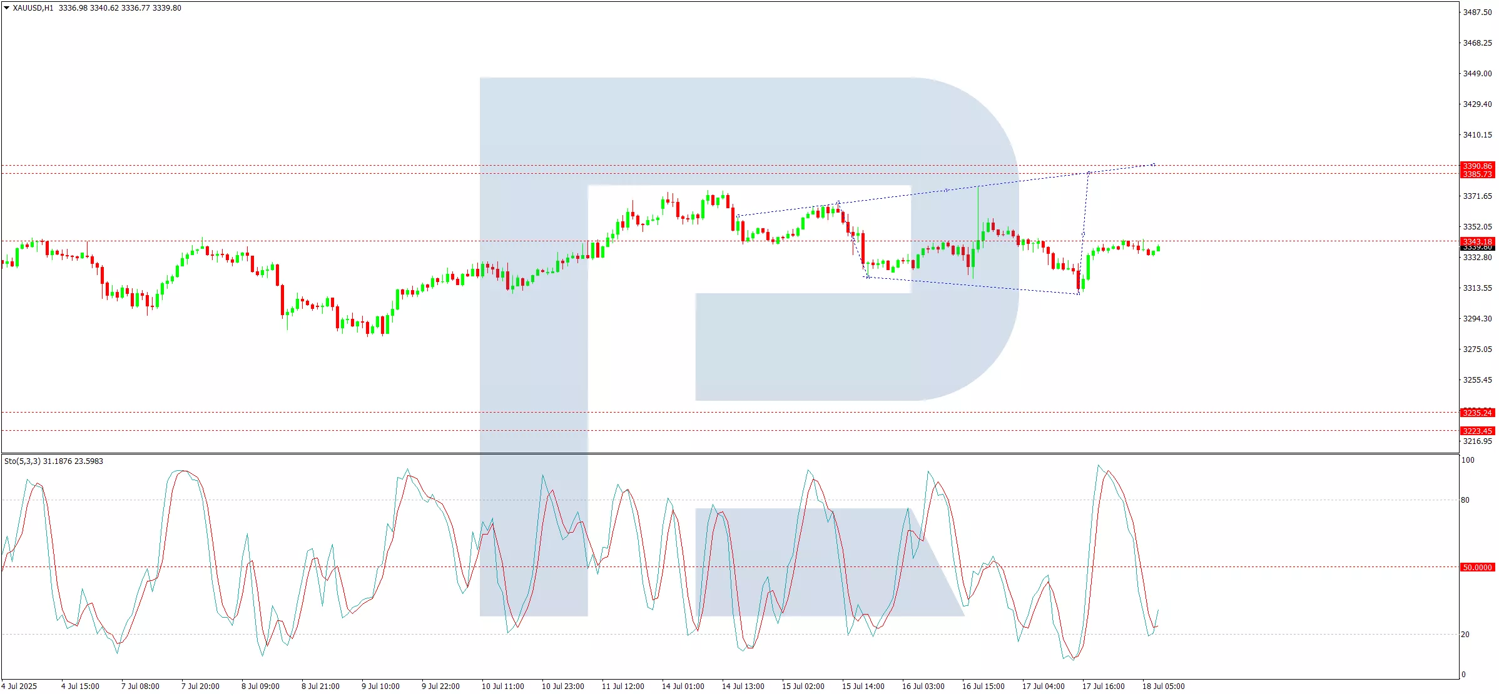This screenshot has height=694, width=1499.
Task: Click the 3223.45 red level label
Action: 1477,431
